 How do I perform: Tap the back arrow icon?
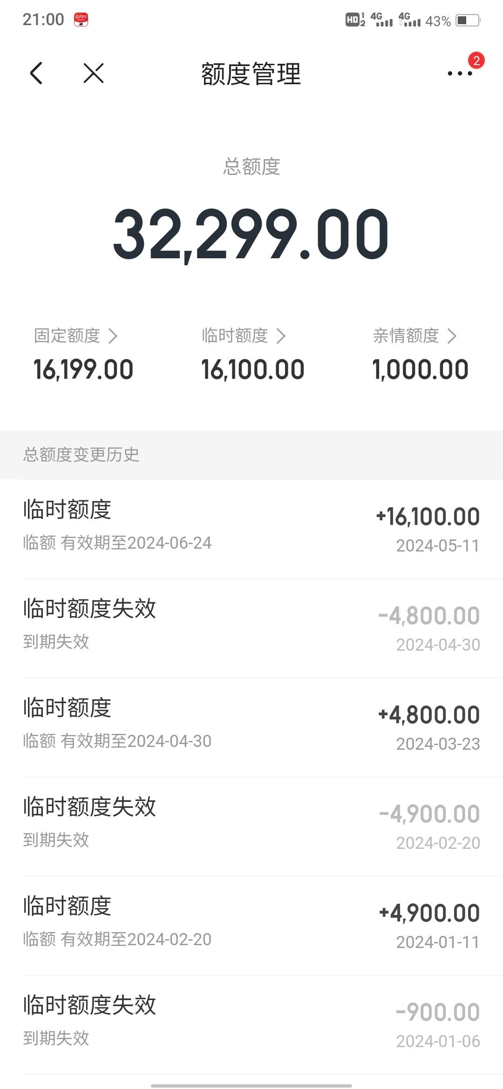click(x=36, y=73)
